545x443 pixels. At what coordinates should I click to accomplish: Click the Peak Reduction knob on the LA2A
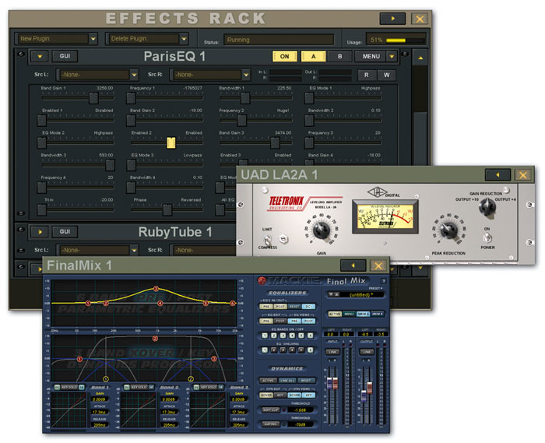(448, 229)
